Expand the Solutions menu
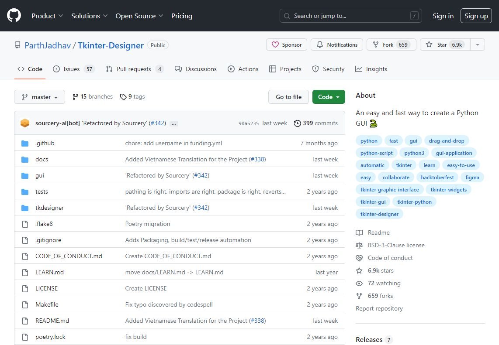 click(90, 16)
